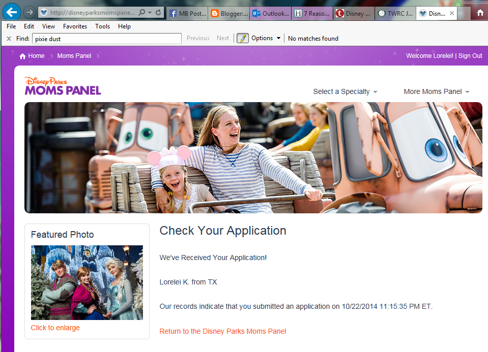Switch to the TWRC J... tab
This screenshot has height=352, width=488.
395,13
